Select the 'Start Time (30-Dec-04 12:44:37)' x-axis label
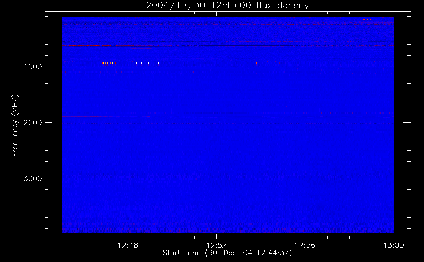 pyautogui.click(x=227, y=253)
